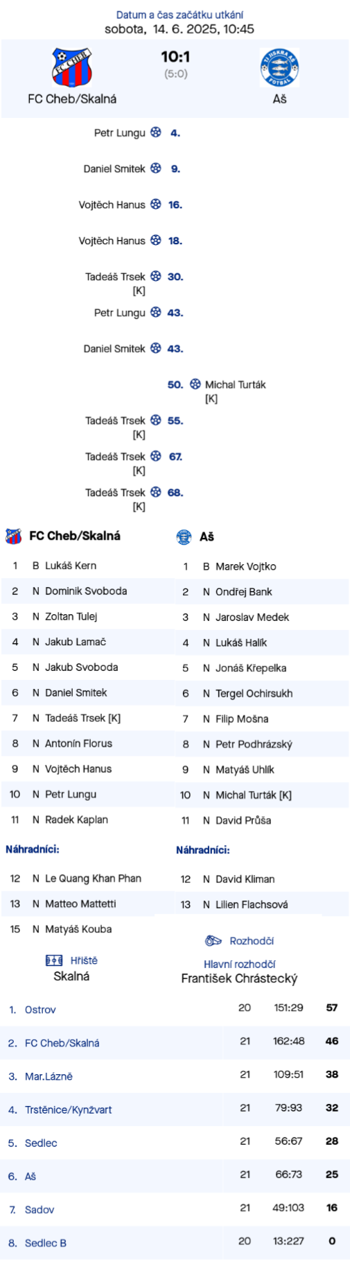The height and width of the screenshot is (1267, 350).
Task: Open Sedlec B team at table bottom
Action: (46, 1243)
